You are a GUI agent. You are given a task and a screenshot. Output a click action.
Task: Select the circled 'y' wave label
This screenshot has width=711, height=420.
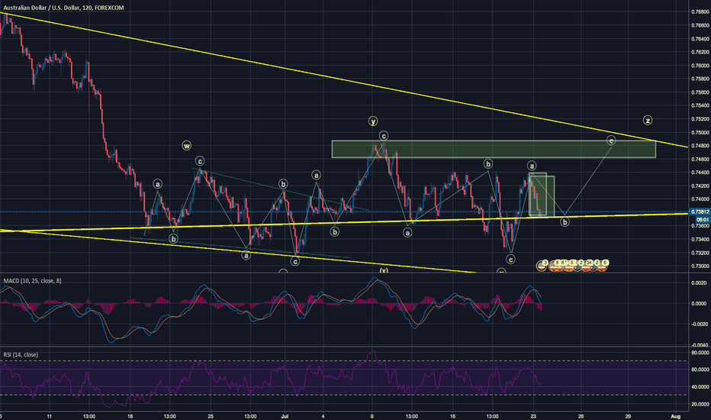coord(372,121)
